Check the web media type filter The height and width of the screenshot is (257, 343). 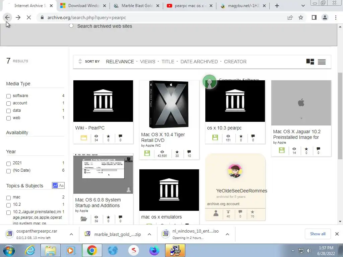tap(8, 118)
